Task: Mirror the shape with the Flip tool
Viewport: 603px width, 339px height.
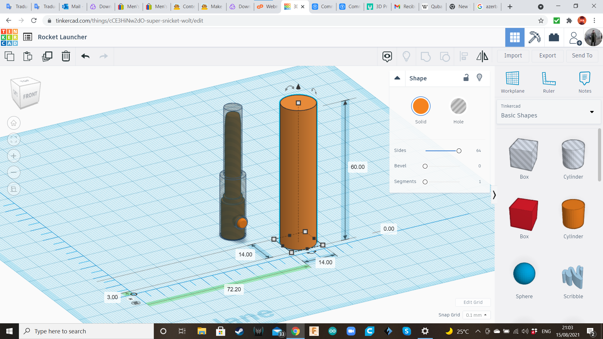Action: (482, 56)
